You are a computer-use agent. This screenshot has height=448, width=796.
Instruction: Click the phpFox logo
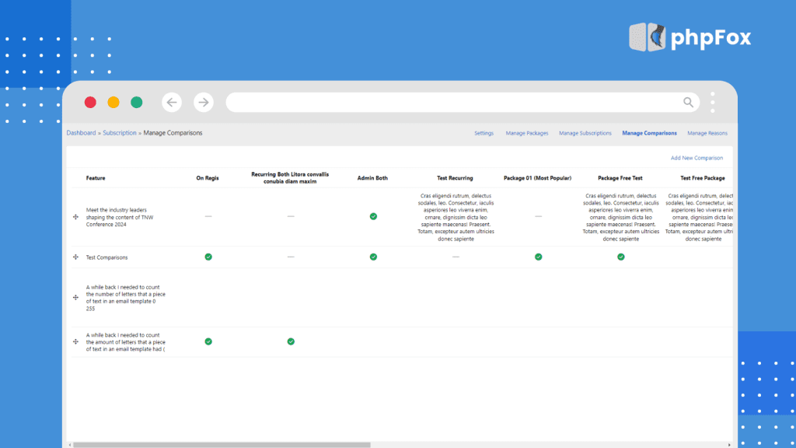690,37
